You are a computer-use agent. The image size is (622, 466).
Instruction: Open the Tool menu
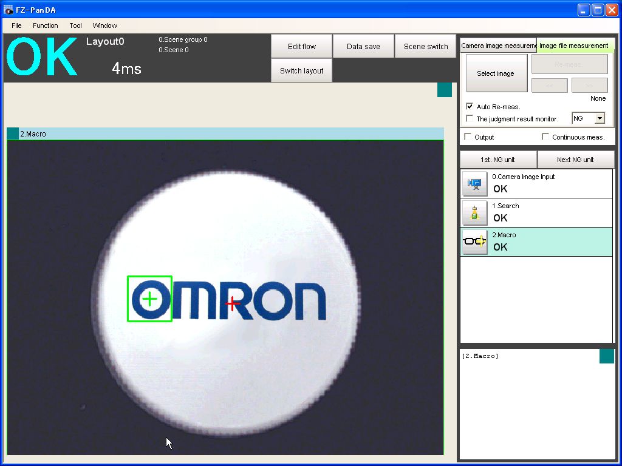tap(75, 25)
